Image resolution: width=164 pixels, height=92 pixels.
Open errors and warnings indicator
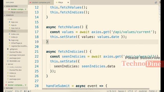tap(27, 91)
